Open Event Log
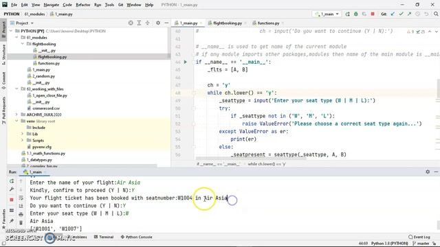 [x=419, y=237]
